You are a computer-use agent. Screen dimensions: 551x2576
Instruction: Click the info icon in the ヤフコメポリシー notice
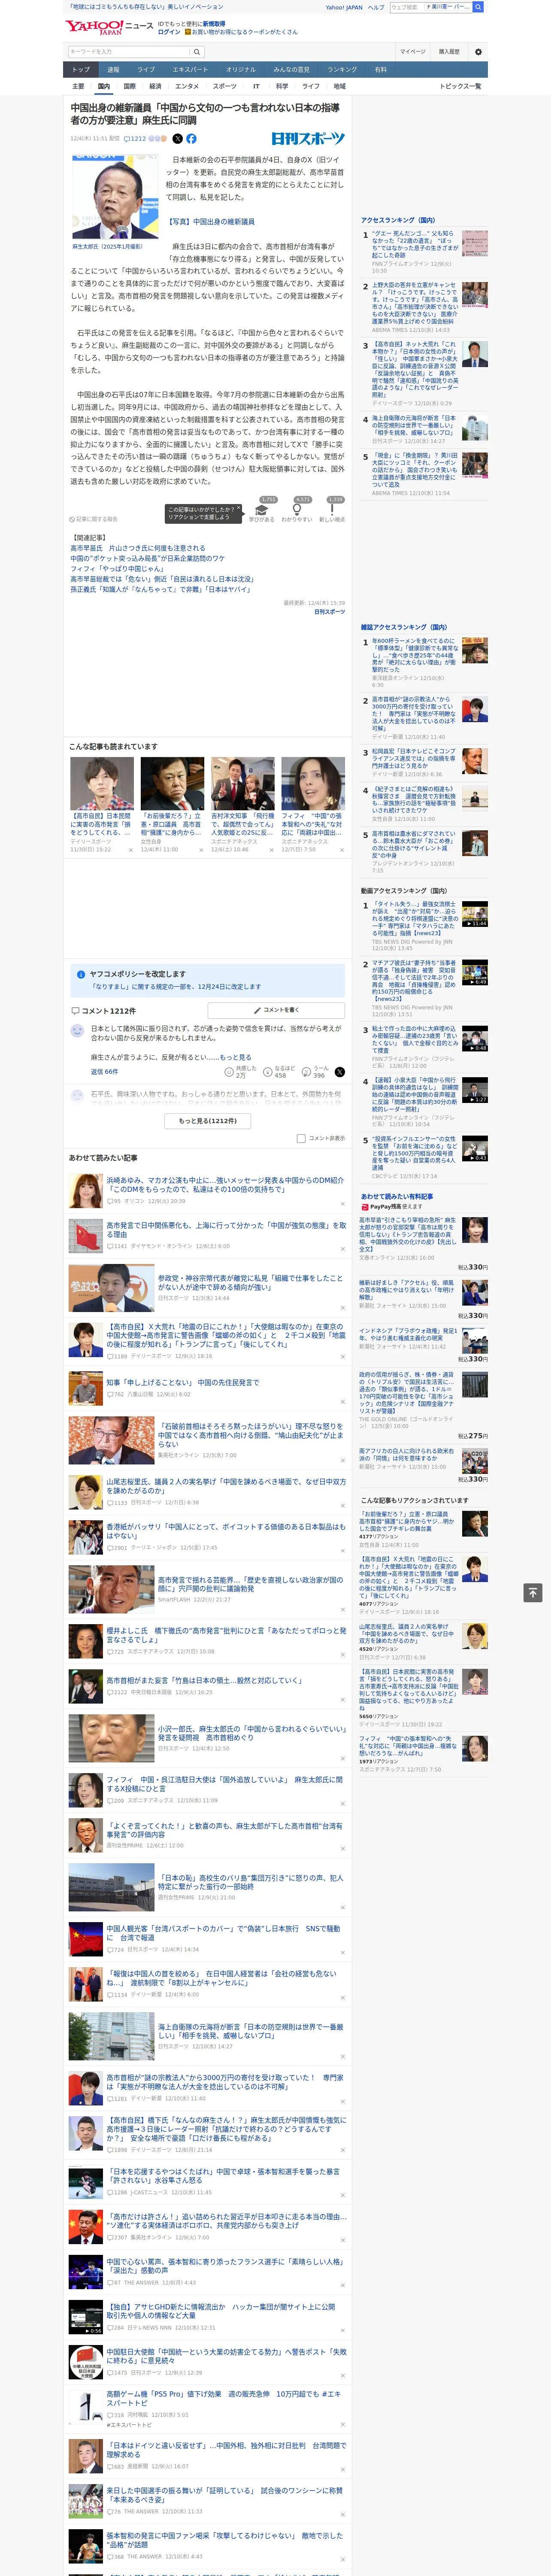81,974
